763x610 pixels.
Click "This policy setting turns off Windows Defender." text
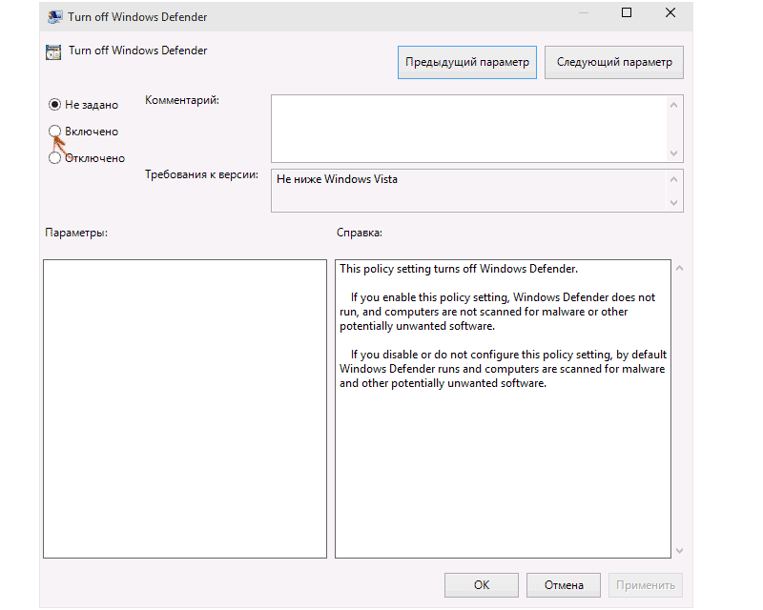coord(459,269)
